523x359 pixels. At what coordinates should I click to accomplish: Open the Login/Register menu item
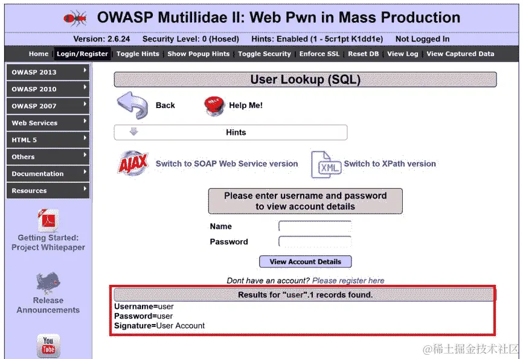point(82,54)
